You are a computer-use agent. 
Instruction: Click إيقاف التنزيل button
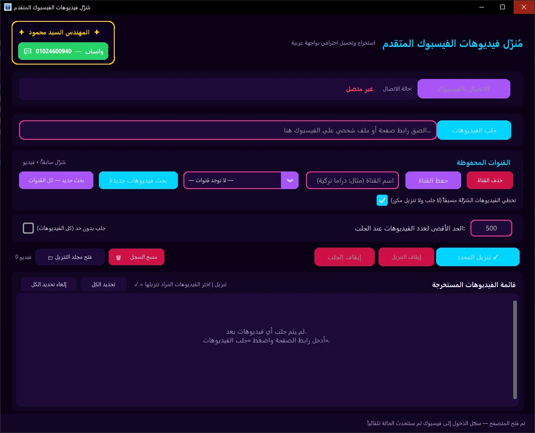(406, 257)
